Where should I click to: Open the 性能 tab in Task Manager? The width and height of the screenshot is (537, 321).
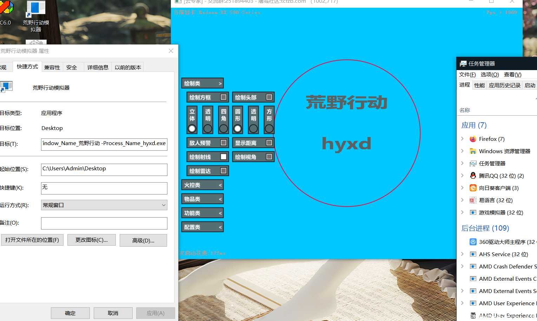click(479, 85)
